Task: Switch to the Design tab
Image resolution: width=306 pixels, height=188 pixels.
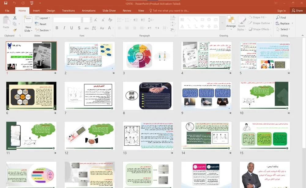Action: (x=51, y=11)
